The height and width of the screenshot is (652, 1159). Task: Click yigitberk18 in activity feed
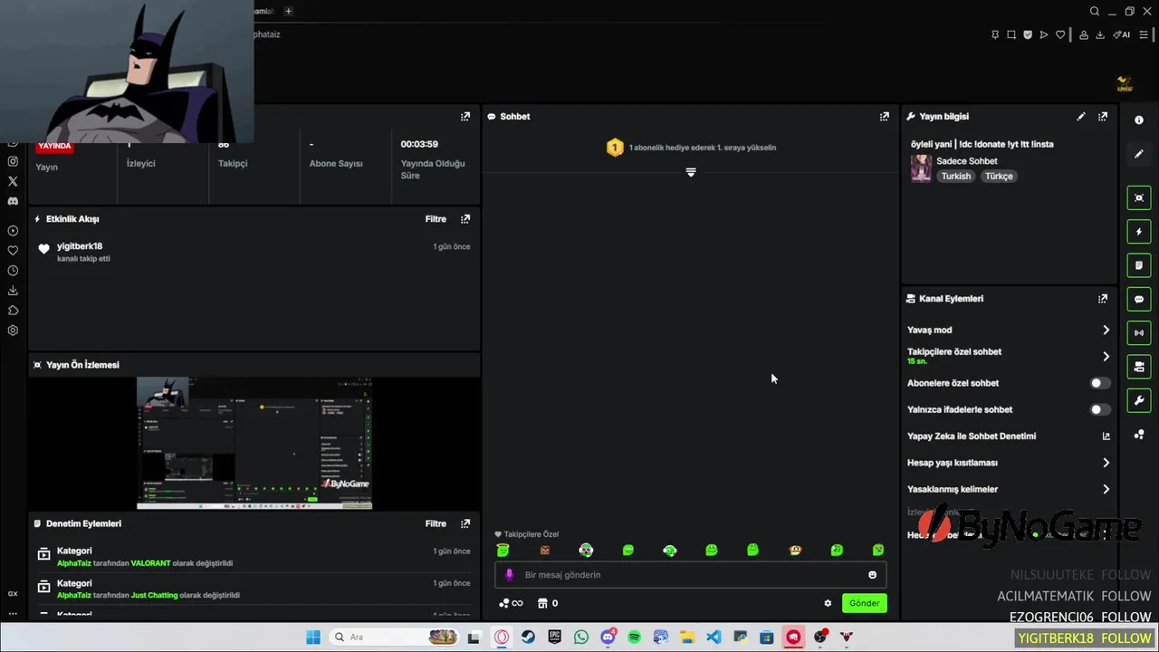[80, 246]
